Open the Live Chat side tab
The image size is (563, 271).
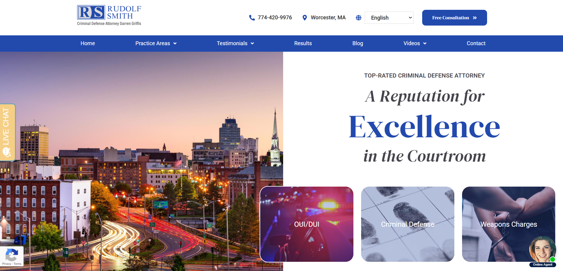coord(7,132)
